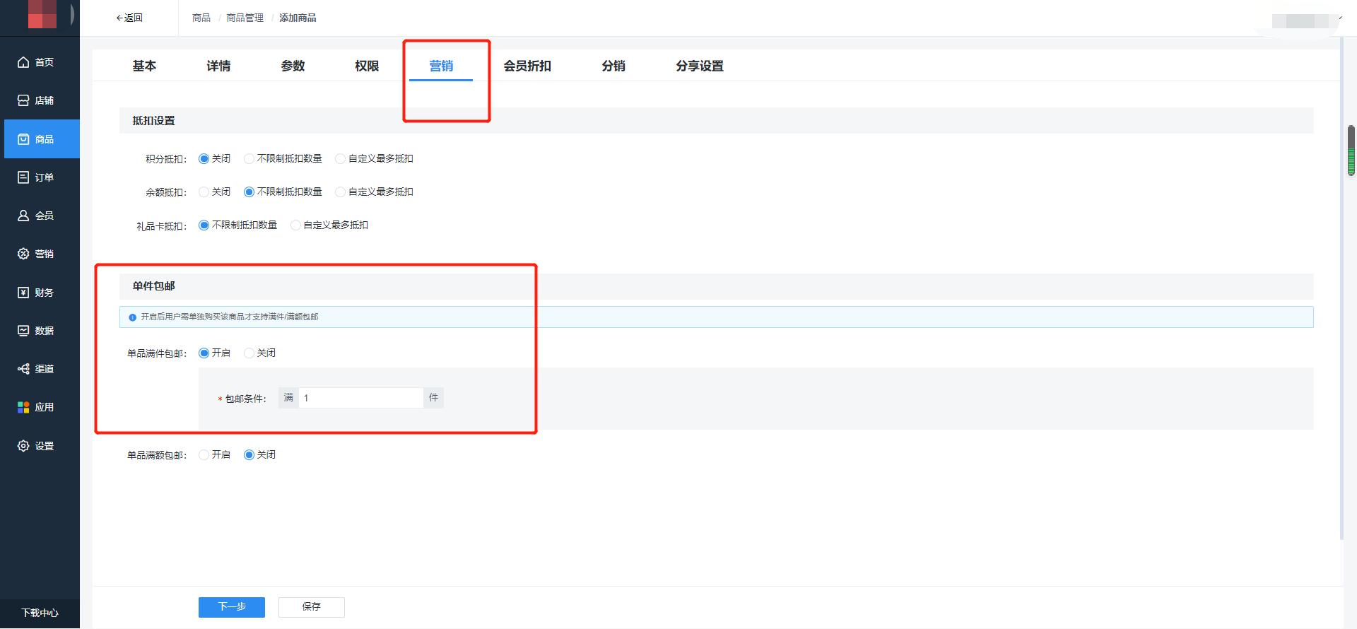This screenshot has width=1357, height=629.
Task: Open the Members (会员) person icon
Action: 23,216
